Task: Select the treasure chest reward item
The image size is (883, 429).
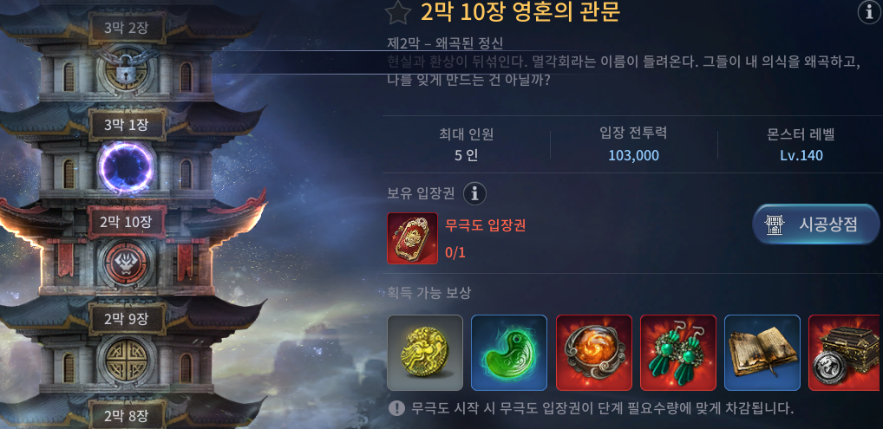Action: (x=845, y=353)
